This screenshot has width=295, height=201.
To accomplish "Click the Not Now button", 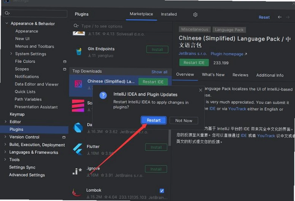I will pos(184,121).
